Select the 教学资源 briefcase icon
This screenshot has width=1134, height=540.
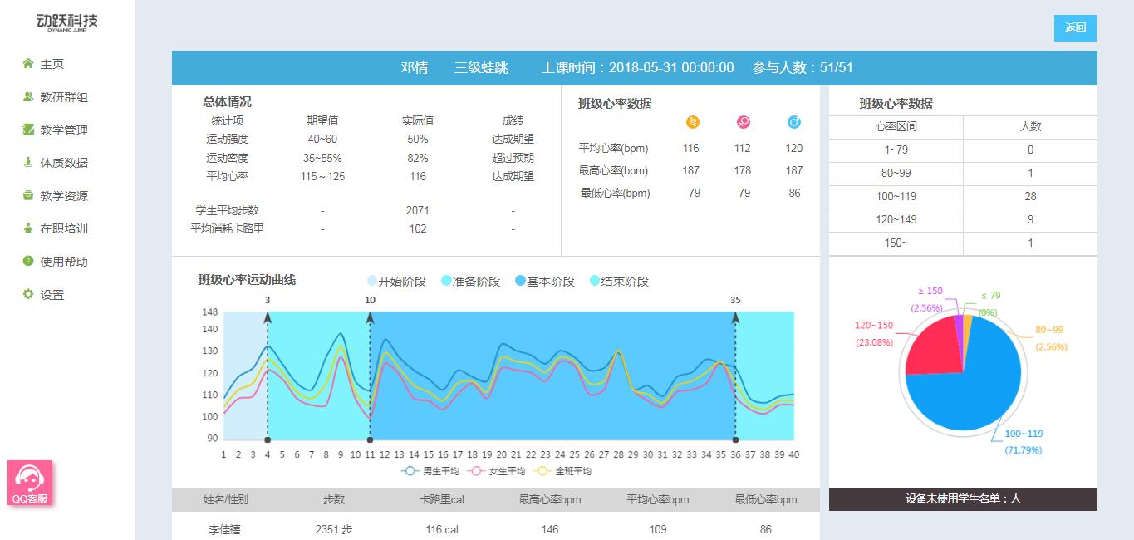27,195
